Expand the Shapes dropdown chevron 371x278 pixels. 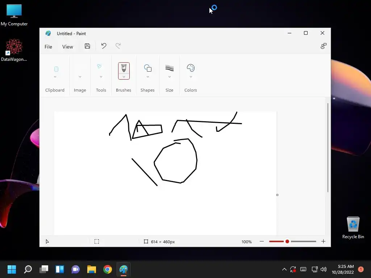[148, 77]
